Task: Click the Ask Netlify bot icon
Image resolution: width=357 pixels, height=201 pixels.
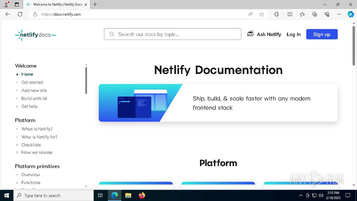Action: tap(250, 34)
